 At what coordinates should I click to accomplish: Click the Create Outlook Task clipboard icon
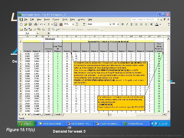[x=49, y=29]
